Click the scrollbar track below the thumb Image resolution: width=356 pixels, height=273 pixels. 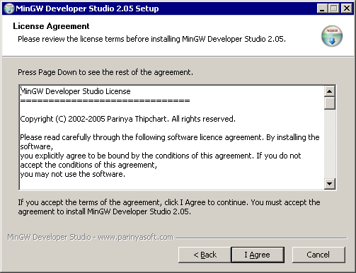(x=330, y=144)
